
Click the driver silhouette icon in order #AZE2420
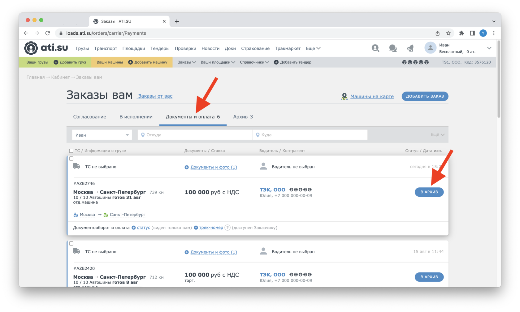[x=263, y=251]
